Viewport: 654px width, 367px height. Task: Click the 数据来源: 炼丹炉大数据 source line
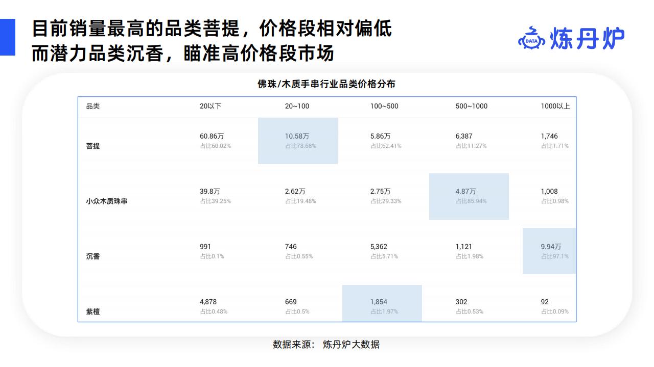coord(326,345)
